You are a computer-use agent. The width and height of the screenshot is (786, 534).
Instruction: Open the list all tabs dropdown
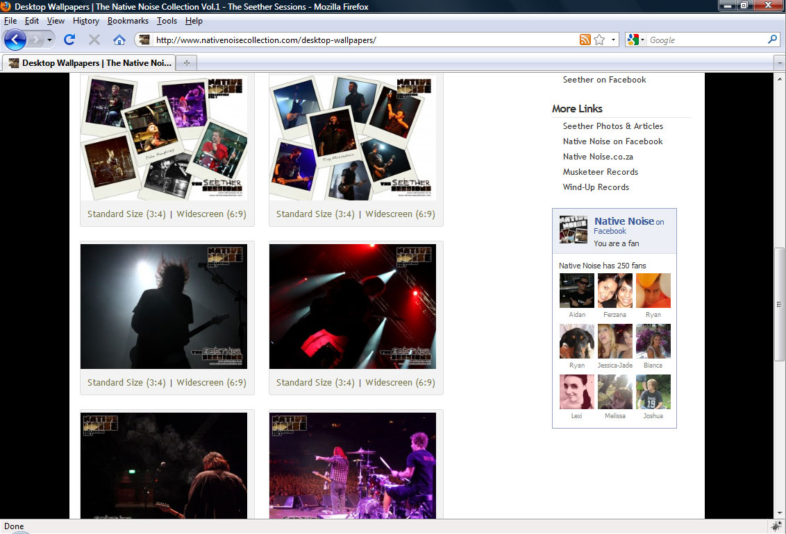click(x=779, y=63)
